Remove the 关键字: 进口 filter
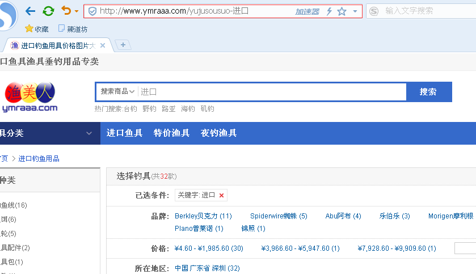The width and height of the screenshot is (476, 274). (x=222, y=195)
